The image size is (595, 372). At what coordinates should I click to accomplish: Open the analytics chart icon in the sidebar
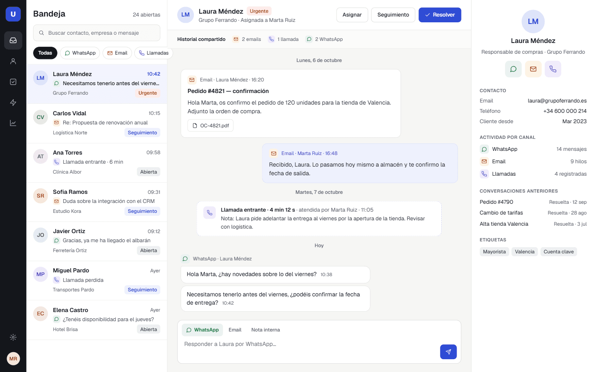(x=13, y=123)
